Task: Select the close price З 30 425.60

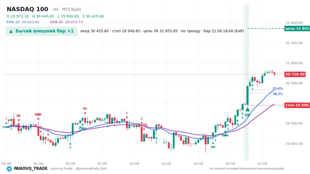Action: 93,16
